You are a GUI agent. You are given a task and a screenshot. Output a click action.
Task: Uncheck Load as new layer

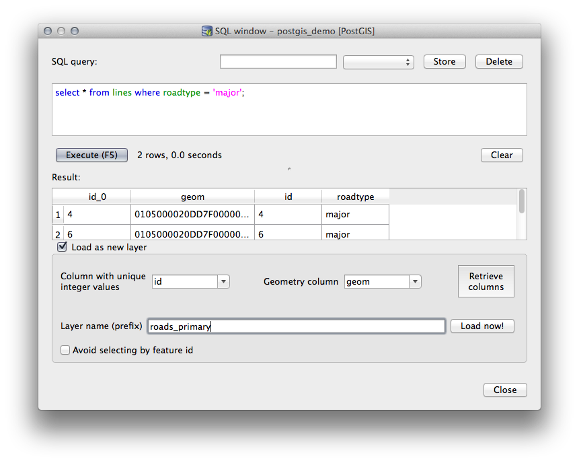click(62, 246)
